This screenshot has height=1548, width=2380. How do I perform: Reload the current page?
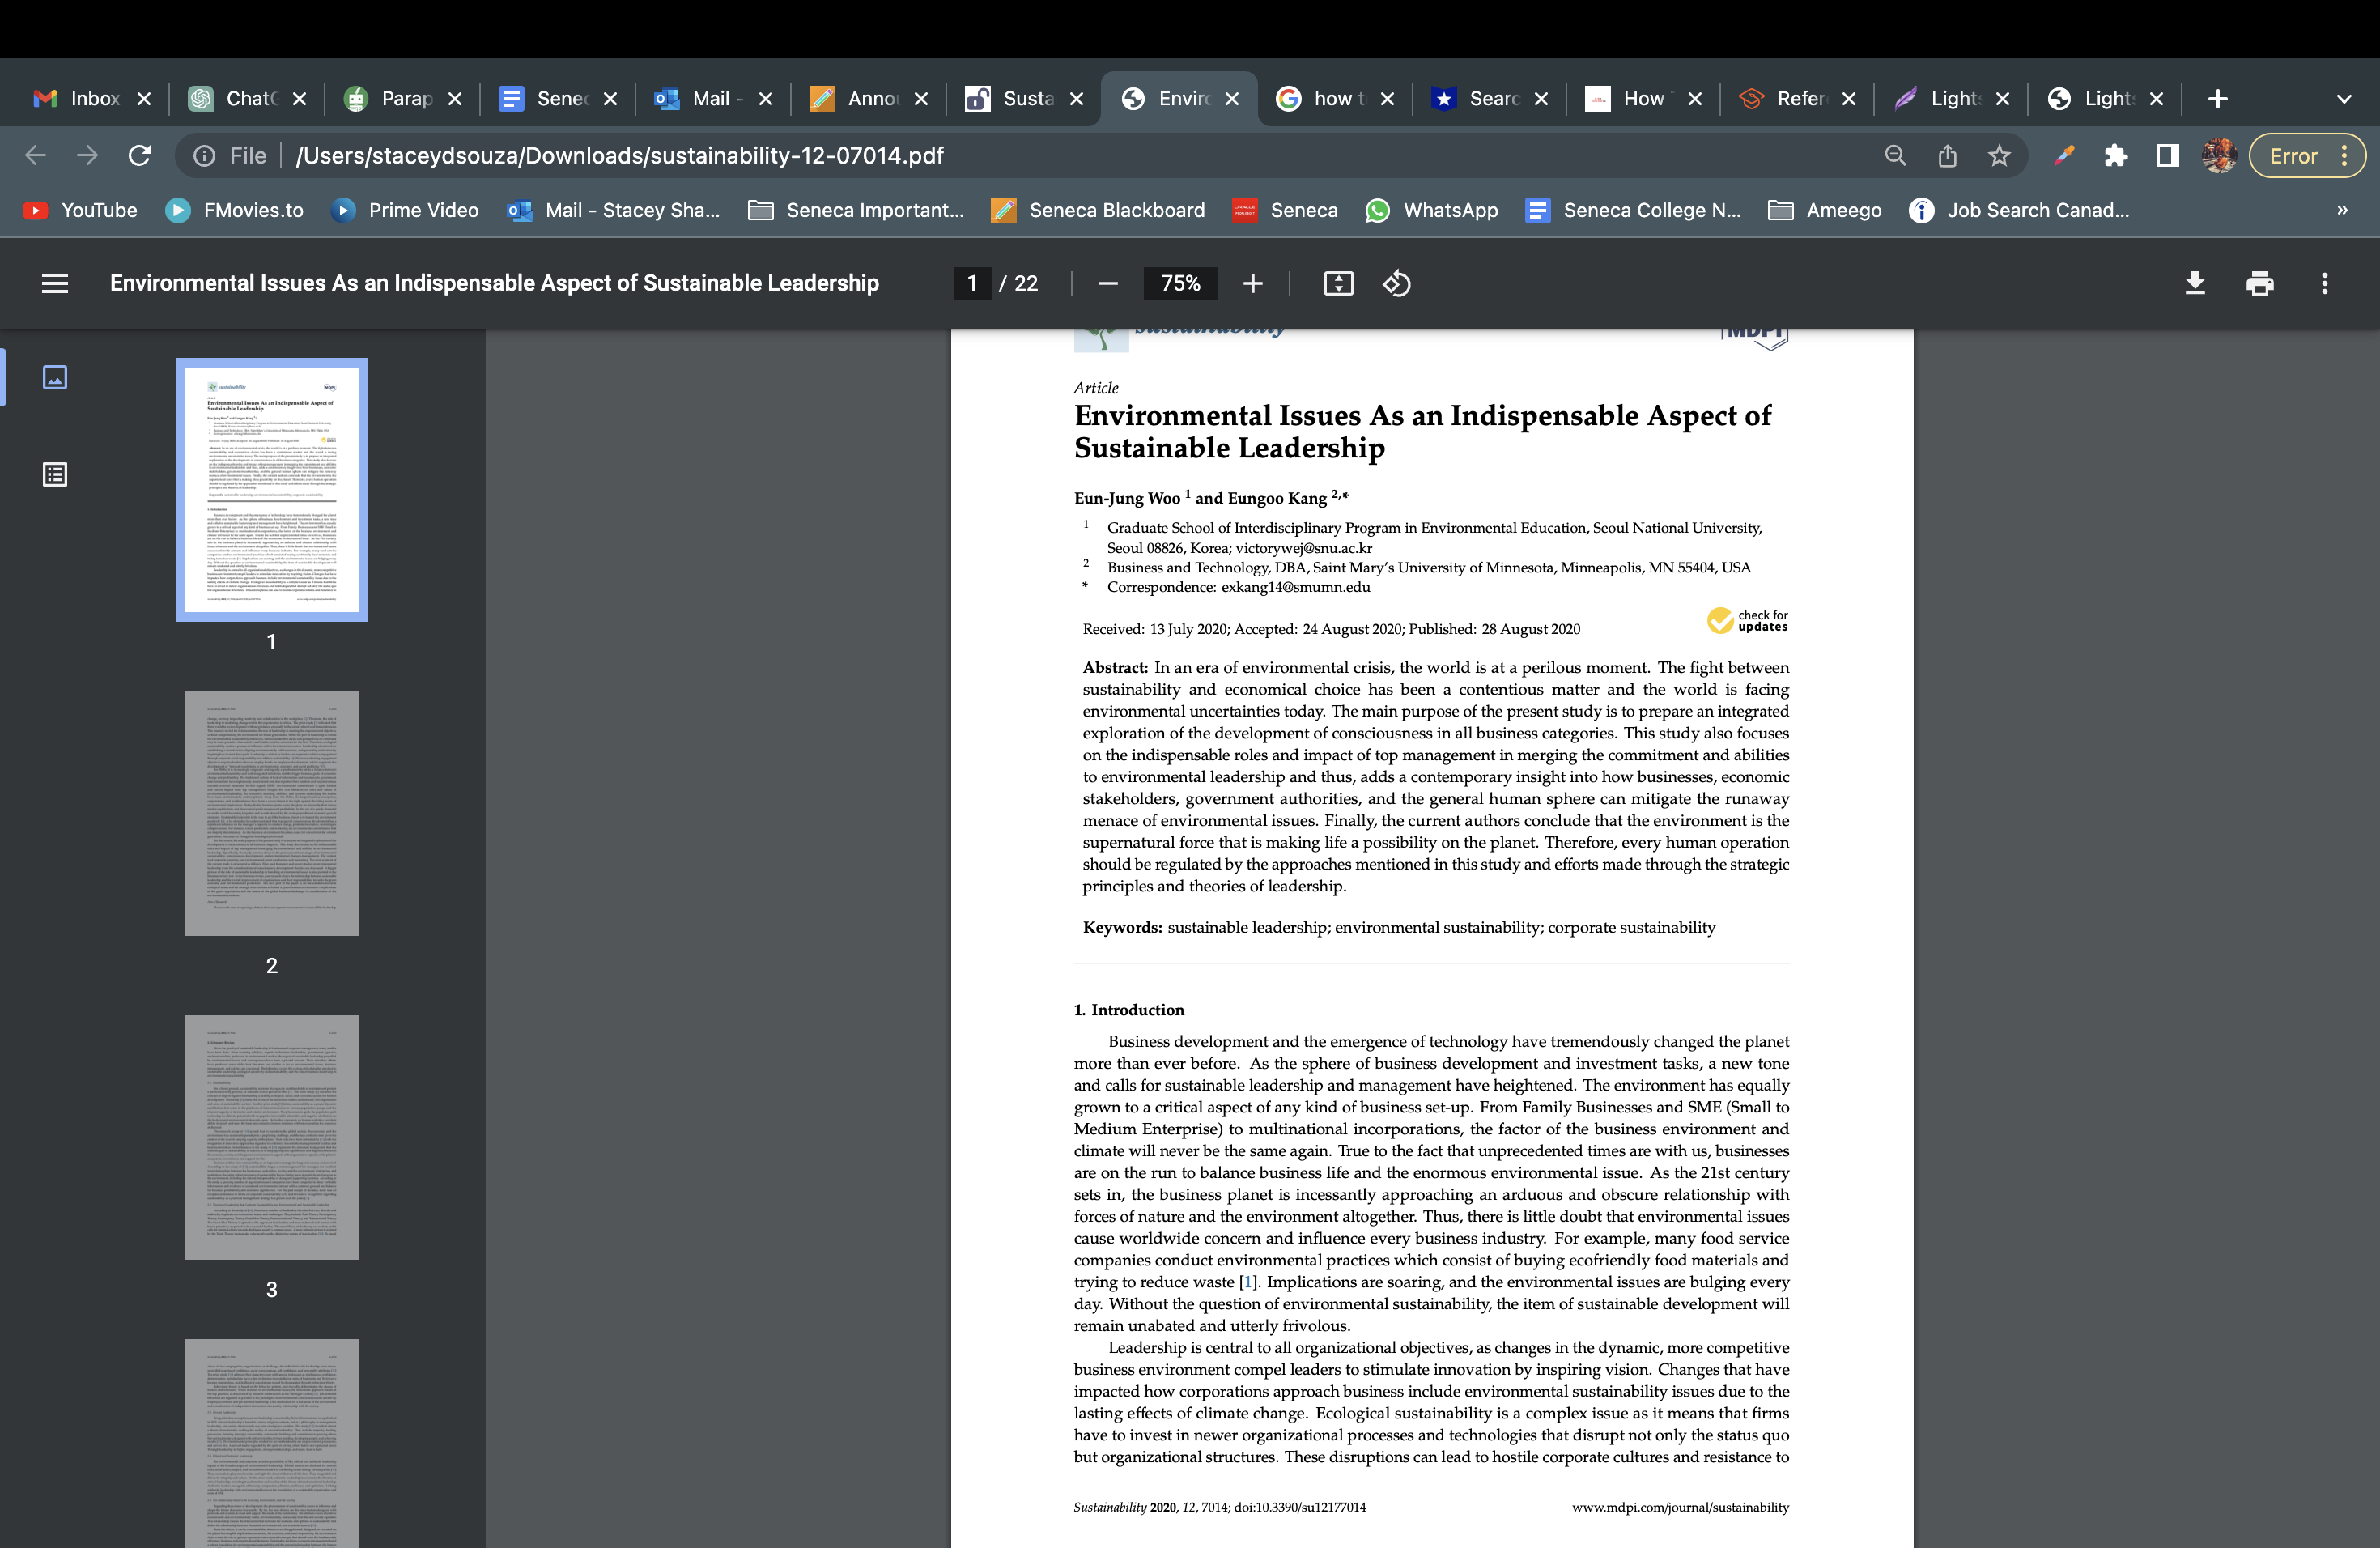click(x=139, y=155)
